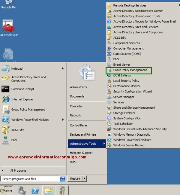Viewport: 180px width, 195px height.
Task: Expand All Programs arrow
Action: (x=2, y=170)
